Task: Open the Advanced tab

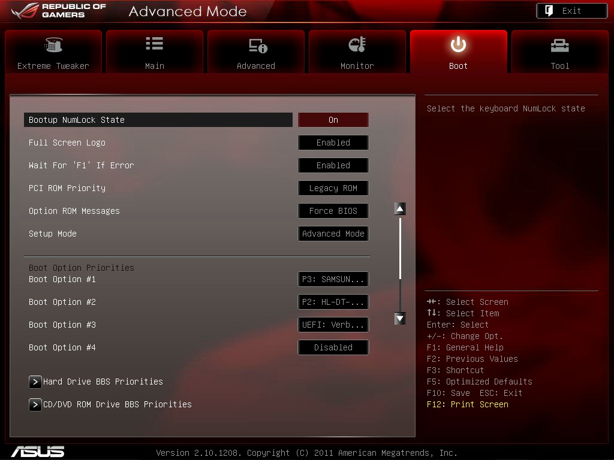Action: pos(255,52)
